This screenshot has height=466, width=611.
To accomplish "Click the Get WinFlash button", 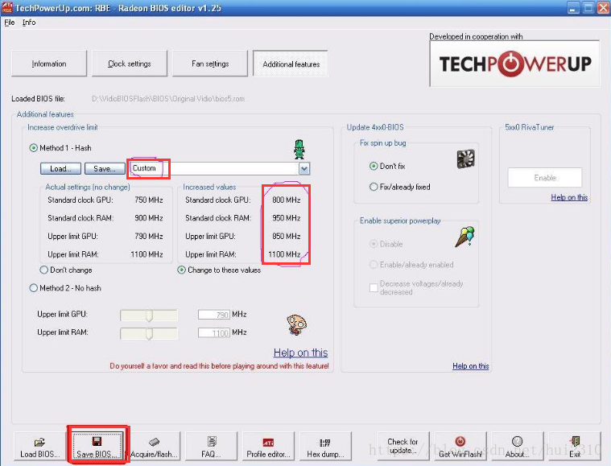I will (x=460, y=447).
